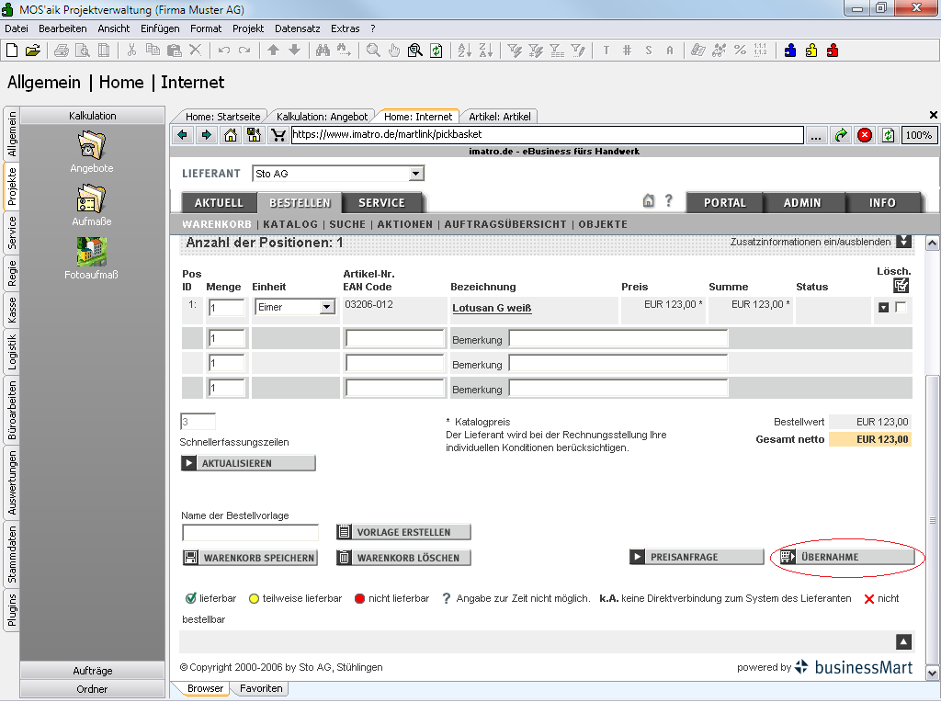
Task: Open the KATALOG navigation link
Action: [x=290, y=224]
